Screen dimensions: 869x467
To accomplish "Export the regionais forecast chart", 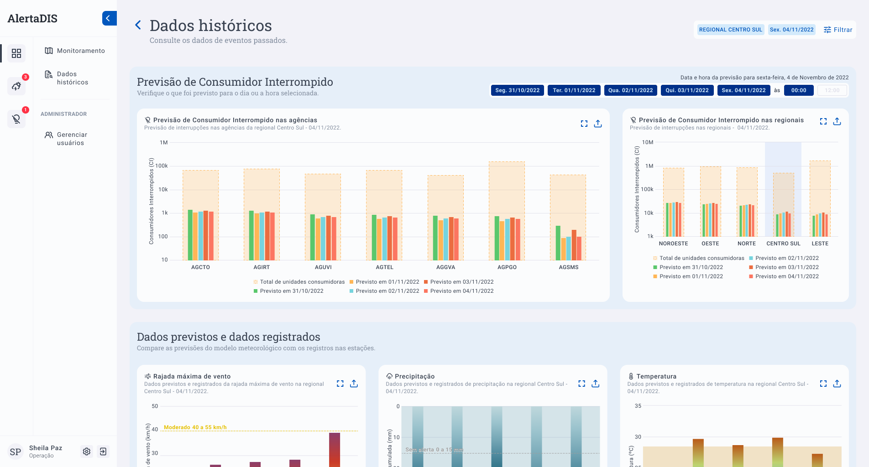I will [x=837, y=121].
